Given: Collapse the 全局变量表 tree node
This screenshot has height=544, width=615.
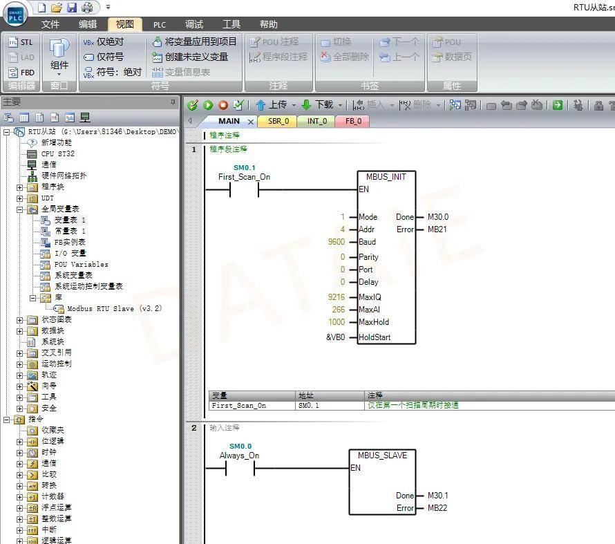Looking at the screenshot, I should [x=19, y=209].
